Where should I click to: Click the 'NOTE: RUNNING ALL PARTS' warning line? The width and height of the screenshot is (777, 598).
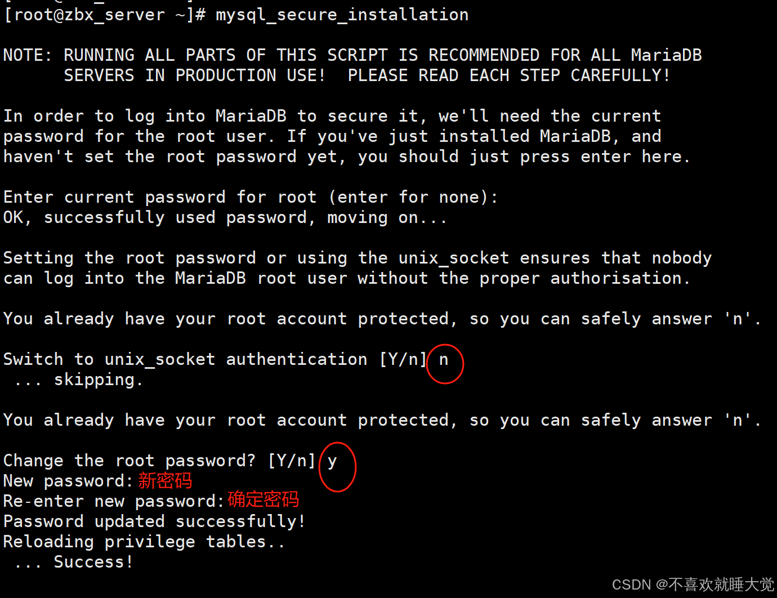pyautogui.click(x=352, y=55)
